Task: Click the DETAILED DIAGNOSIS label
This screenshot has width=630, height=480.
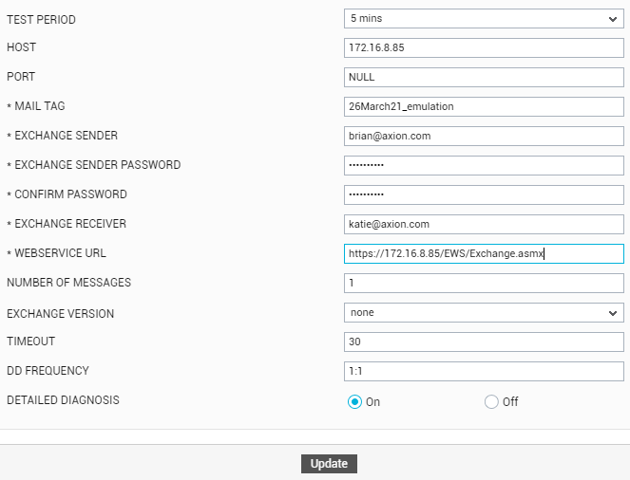Action: point(63,400)
